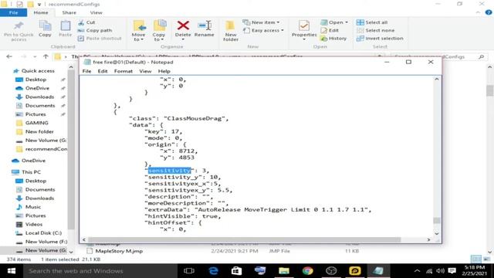The image size is (494, 278).
Task: Click History in the Open group
Action: click(x=333, y=38)
